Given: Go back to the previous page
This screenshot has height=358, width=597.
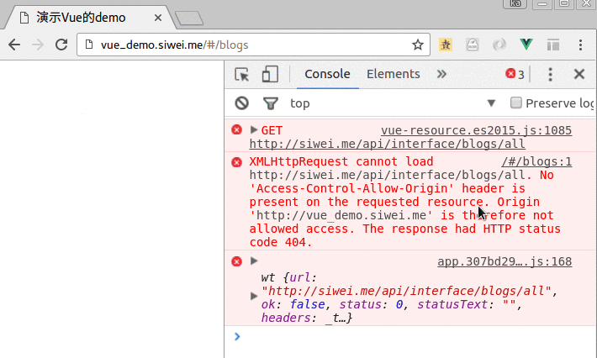Looking at the screenshot, I should coord(14,45).
